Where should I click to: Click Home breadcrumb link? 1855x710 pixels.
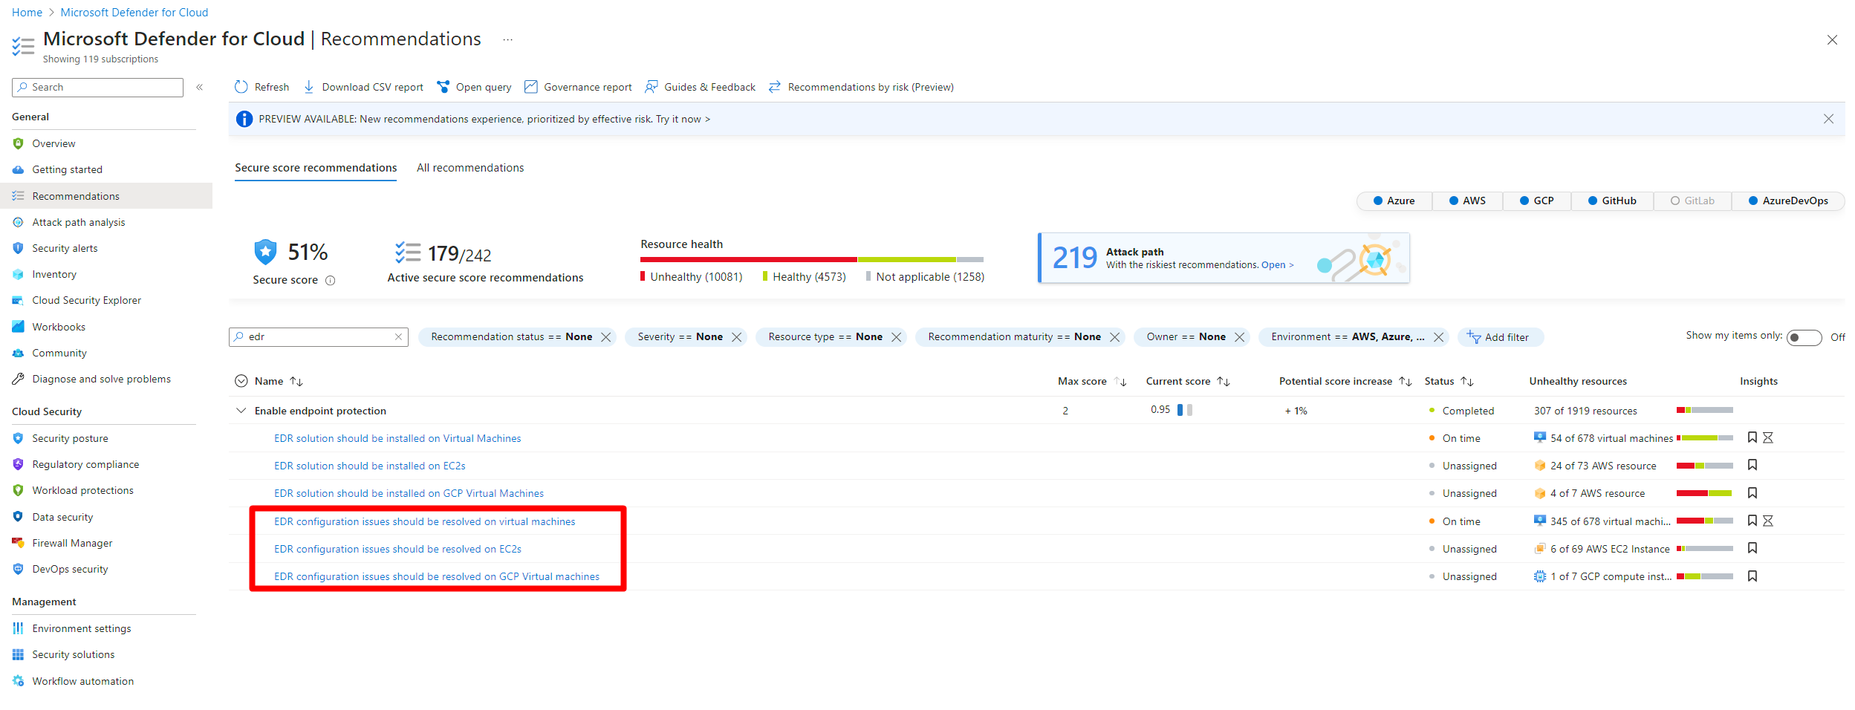[x=27, y=13]
